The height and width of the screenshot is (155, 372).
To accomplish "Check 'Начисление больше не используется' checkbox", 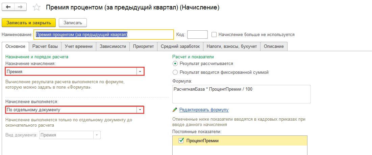I will (214, 34).
